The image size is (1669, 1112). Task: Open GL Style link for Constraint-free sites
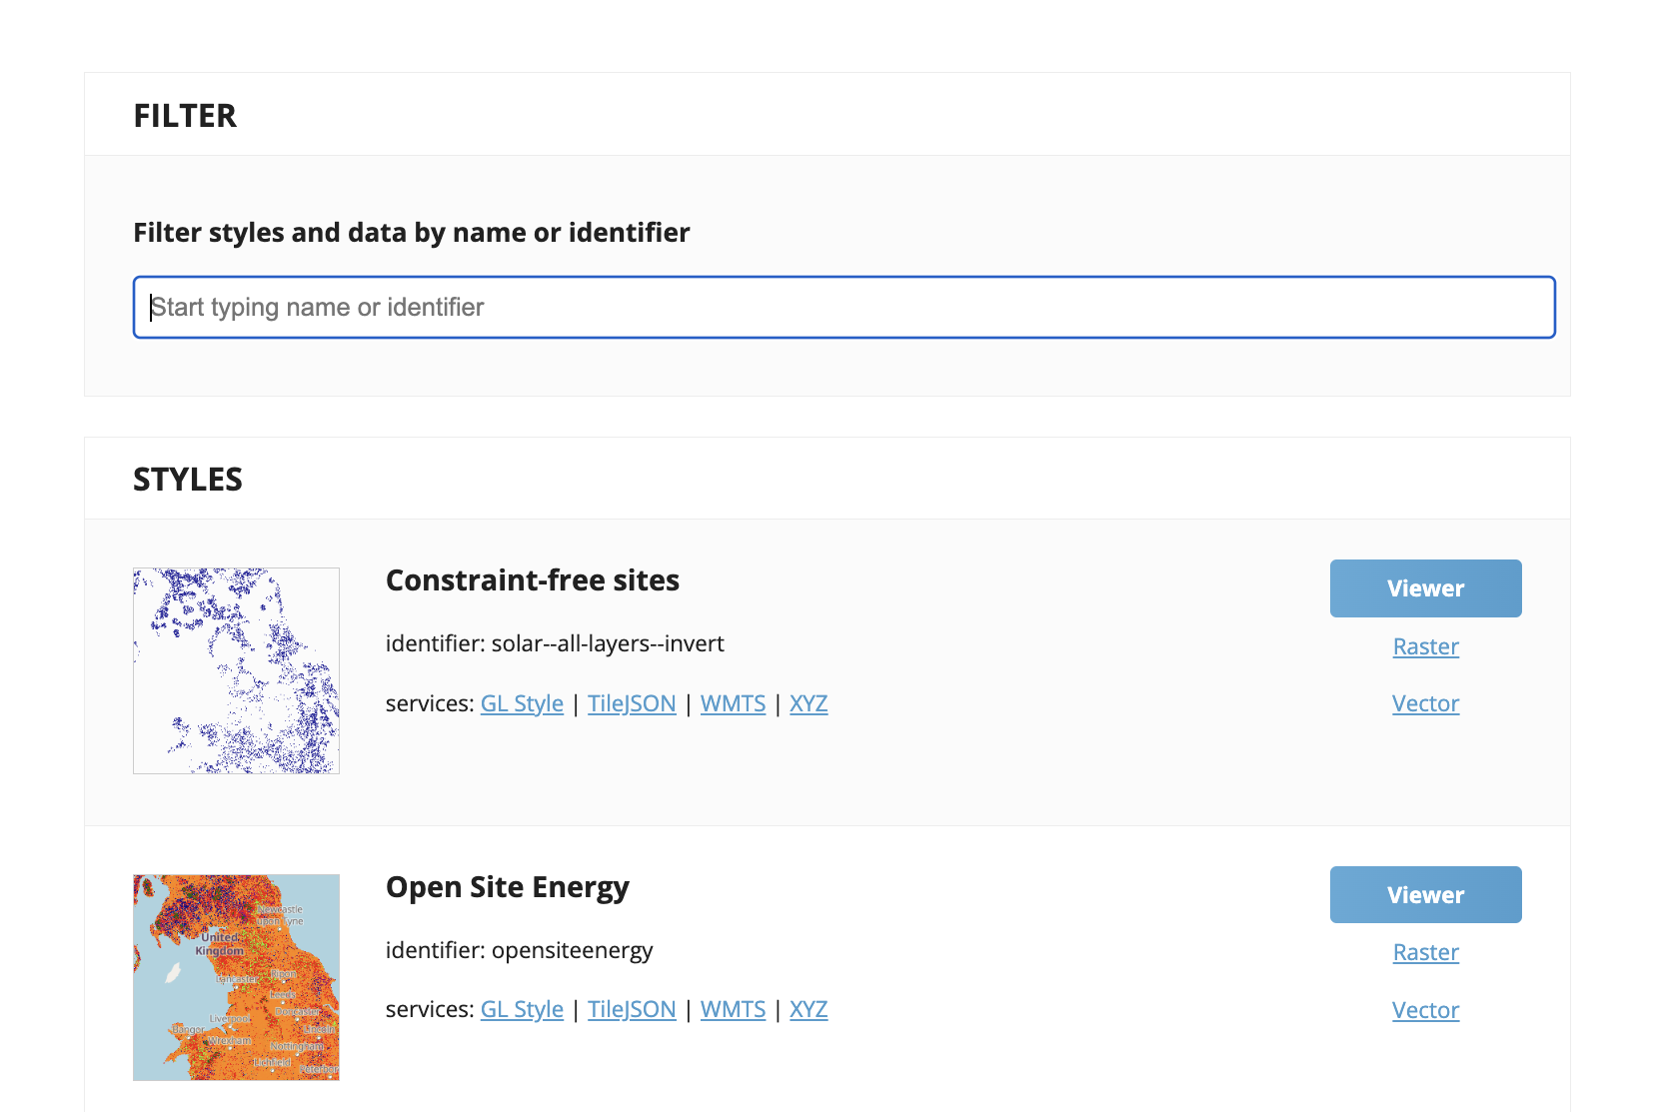pyautogui.click(x=522, y=703)
